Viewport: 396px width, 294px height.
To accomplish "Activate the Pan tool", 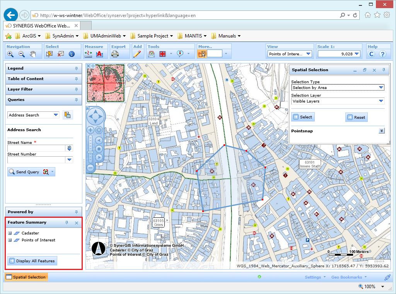I will tap(32, 54).
